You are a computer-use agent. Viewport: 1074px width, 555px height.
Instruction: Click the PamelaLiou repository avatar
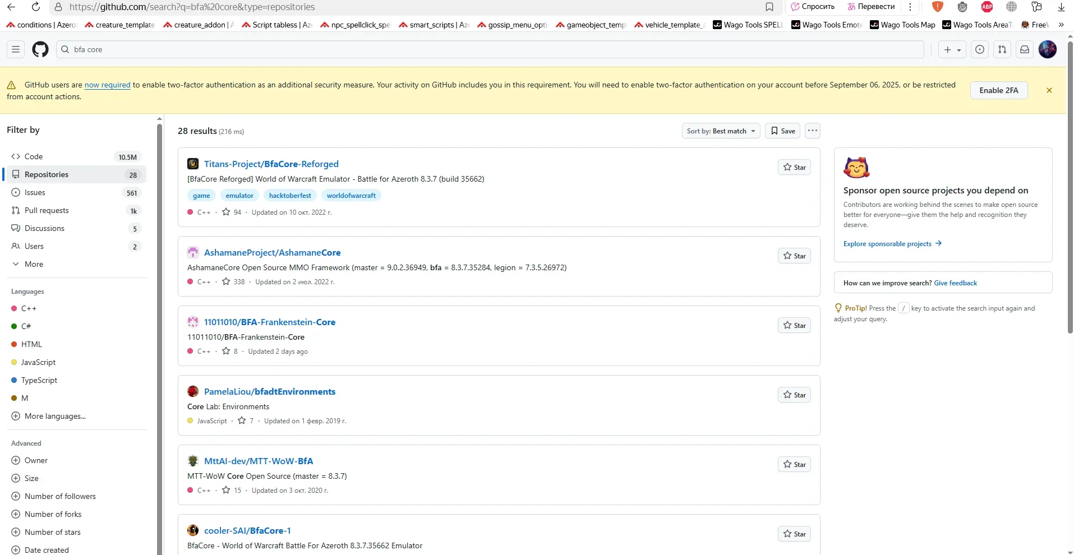193,391
